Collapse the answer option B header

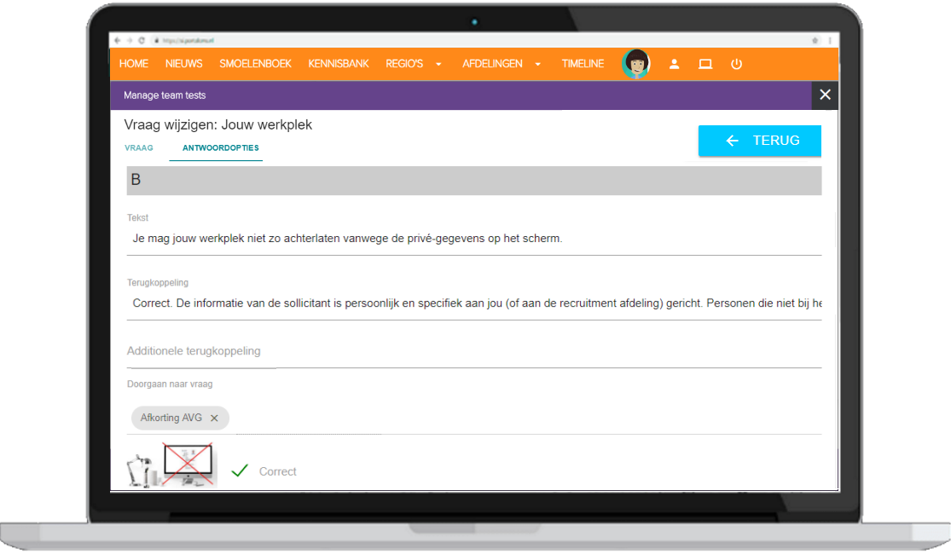[x=473, y=181]
